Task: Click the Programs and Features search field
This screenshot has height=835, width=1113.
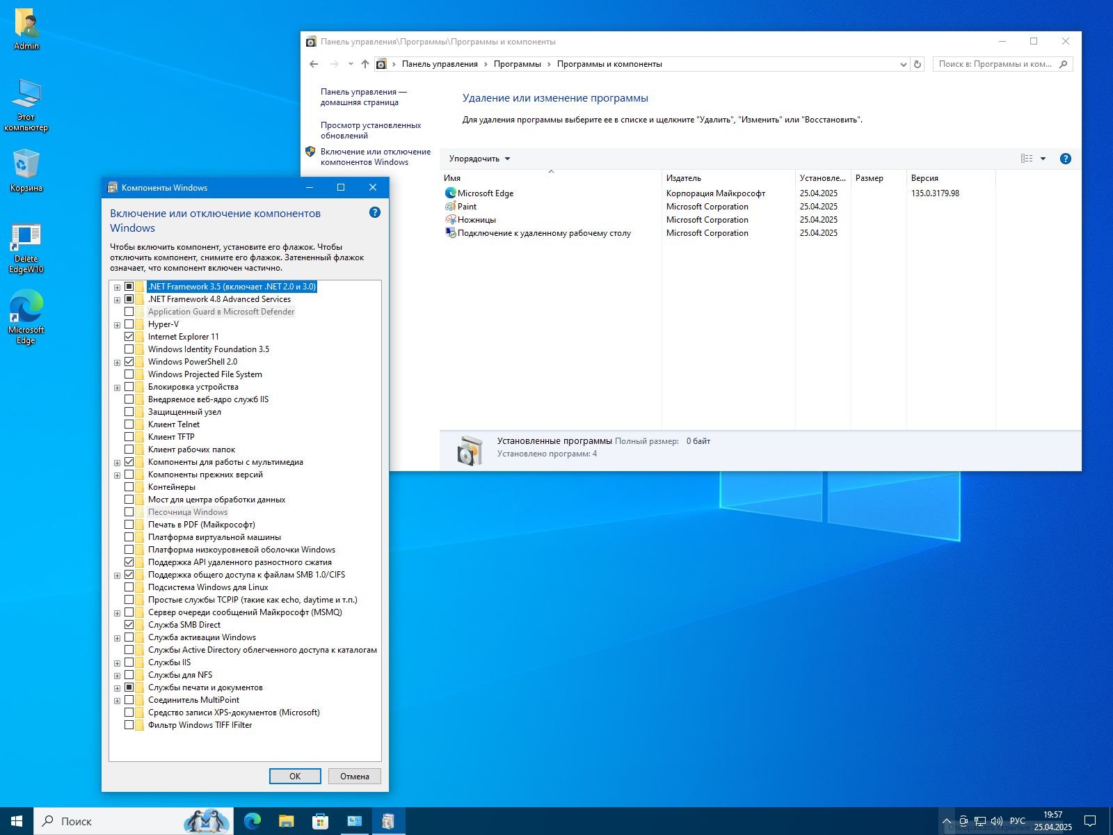Action: point(1002,64)
